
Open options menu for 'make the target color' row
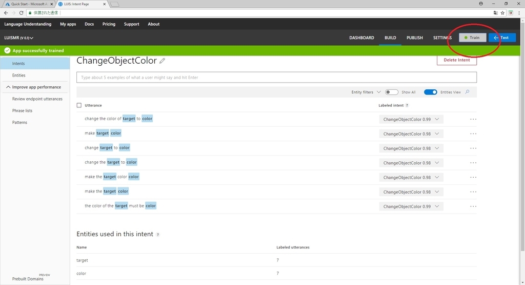tap(473, 192)
